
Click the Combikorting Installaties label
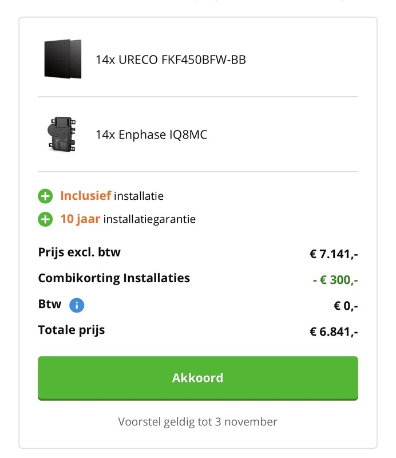114,279
